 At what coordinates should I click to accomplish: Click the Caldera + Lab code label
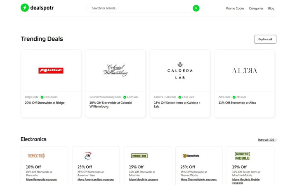[165, 97]
